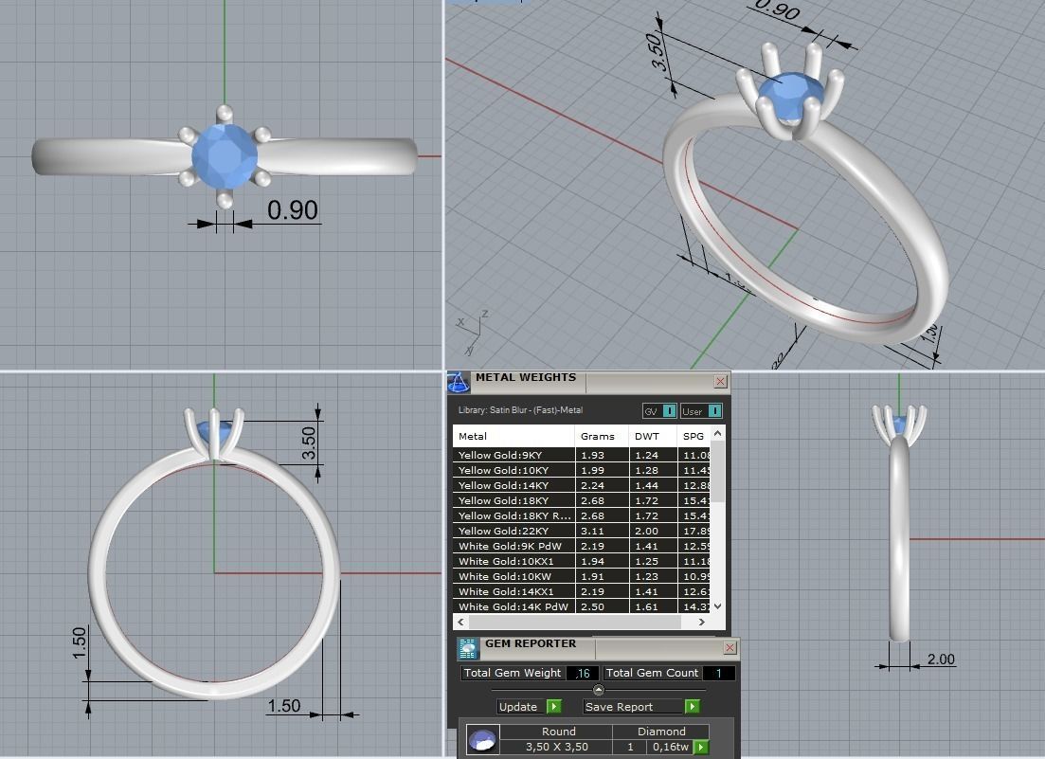Collapse Gem Reporter using the up-arrow handle
The width and height of the screenshot is (1045, 759).
598,690
